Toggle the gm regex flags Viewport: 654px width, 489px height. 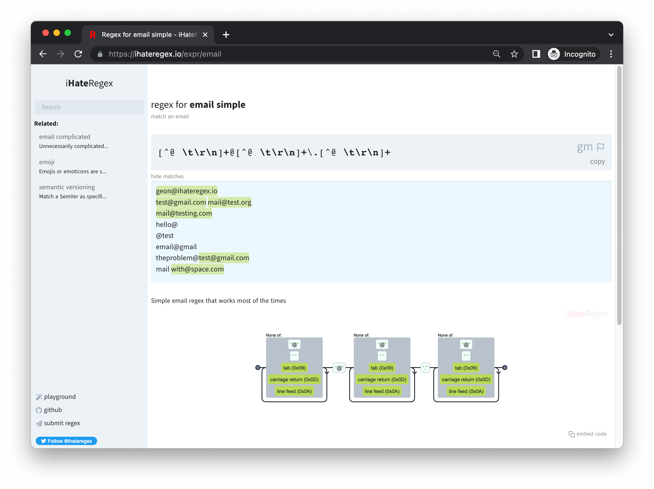(x=584, y=147)
